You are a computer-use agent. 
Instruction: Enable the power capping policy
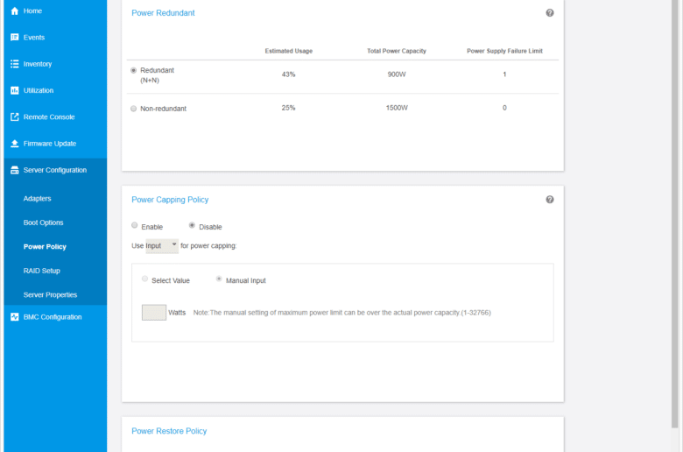tap(135, 225)
